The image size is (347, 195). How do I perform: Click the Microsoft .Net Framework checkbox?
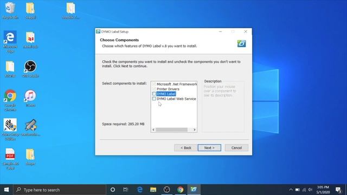[154, 84]
